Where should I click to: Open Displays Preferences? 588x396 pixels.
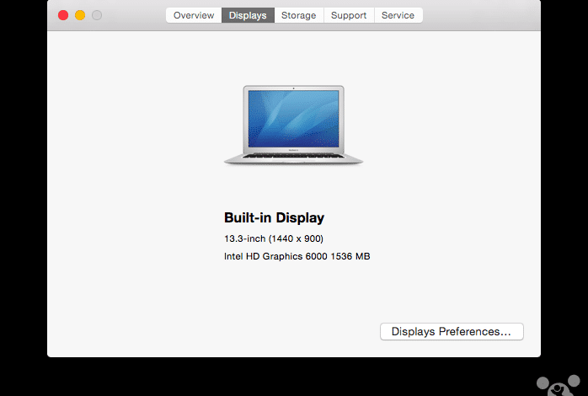[x=452, y=331]
